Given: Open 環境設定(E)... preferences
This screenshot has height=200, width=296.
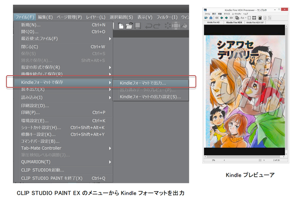Looking at the screenshot, I should click(63, 121).
